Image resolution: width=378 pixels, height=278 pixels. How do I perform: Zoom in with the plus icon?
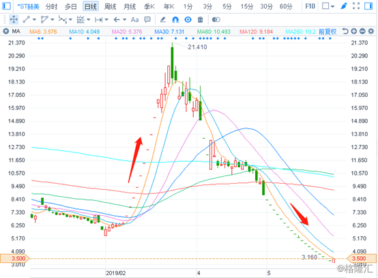pos(353,31)
